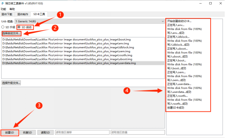Click the app icon in the title bar
The height and width of the screenshot is (138, 225).
(x=3, y=3)
